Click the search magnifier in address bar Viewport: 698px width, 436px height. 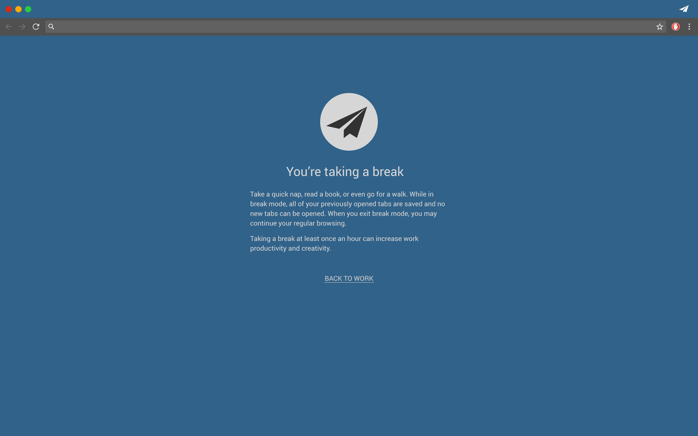point(51,27)
